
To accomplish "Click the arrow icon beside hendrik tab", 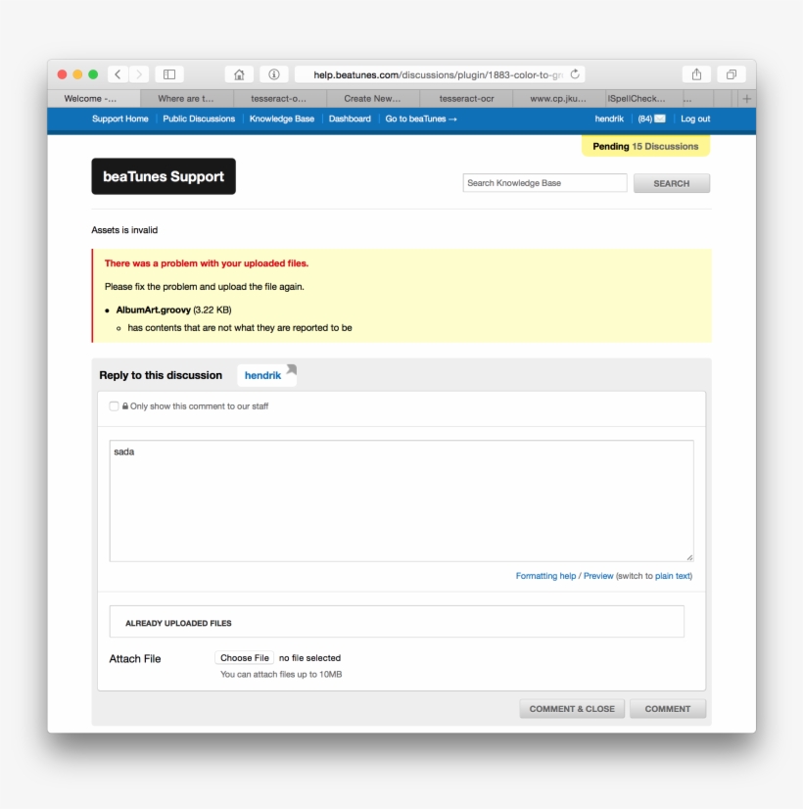I will (292, 369).
